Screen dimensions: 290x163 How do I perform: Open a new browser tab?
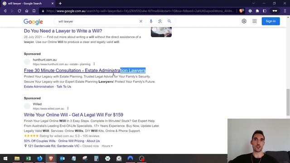[60, 3]
